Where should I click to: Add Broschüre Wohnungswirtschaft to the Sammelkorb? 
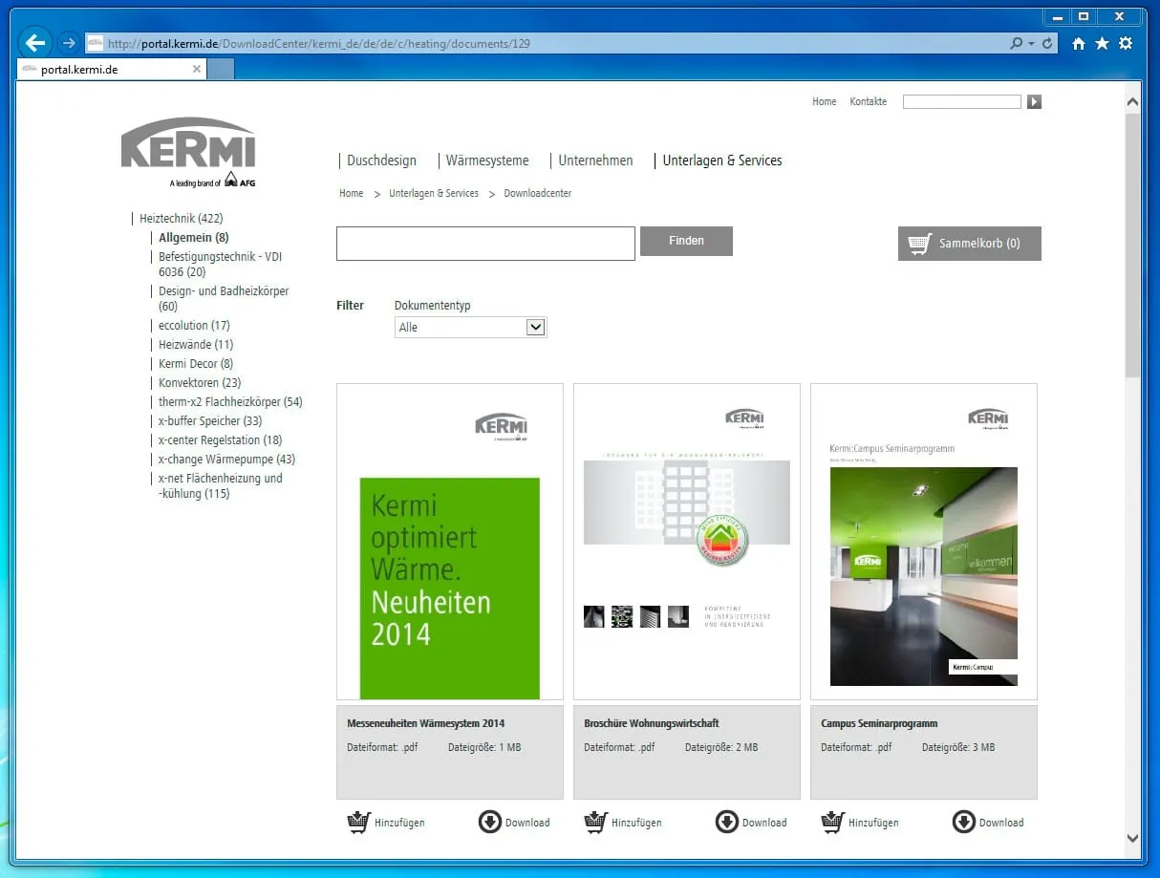(x=623, y=822)
